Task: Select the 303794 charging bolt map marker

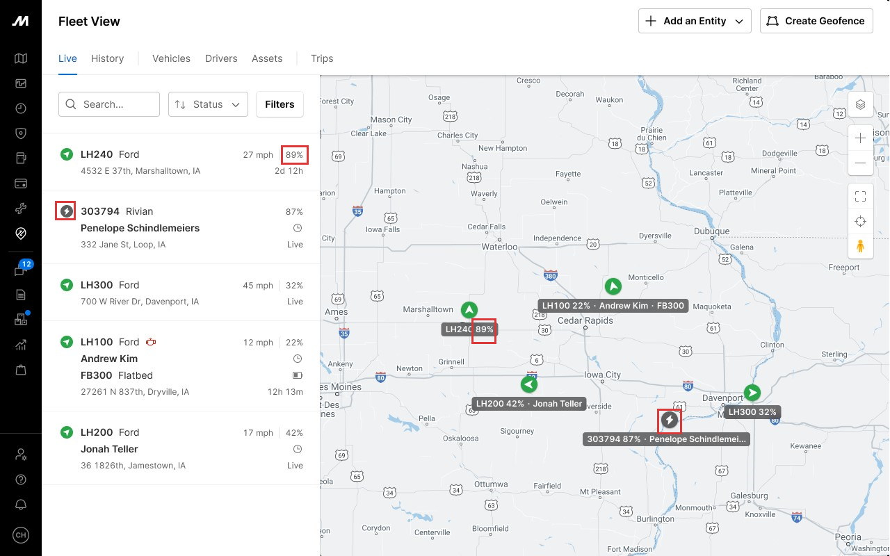Action: click(669, 420)
